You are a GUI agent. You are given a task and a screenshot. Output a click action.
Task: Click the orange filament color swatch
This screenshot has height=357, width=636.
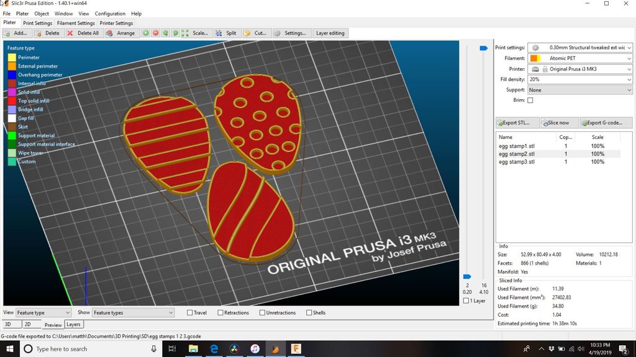(x=535, y=58)
